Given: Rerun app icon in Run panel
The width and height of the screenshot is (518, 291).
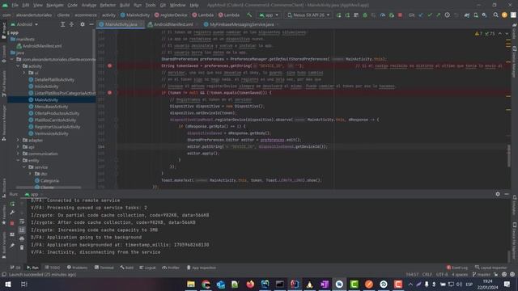Looking at the screenshot, I should (12, 204).
